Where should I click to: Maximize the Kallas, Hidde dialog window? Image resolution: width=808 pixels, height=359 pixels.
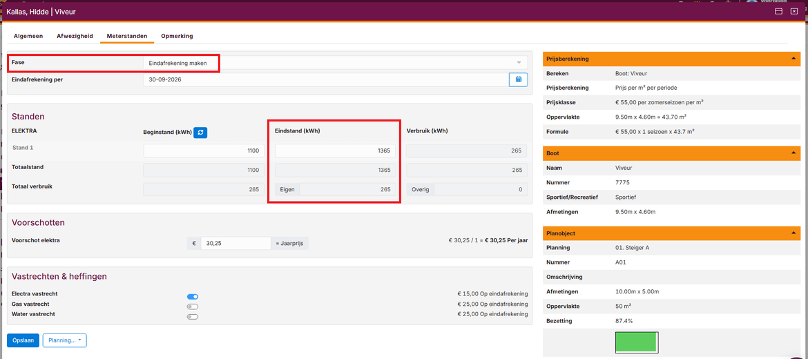pos(779,11)
